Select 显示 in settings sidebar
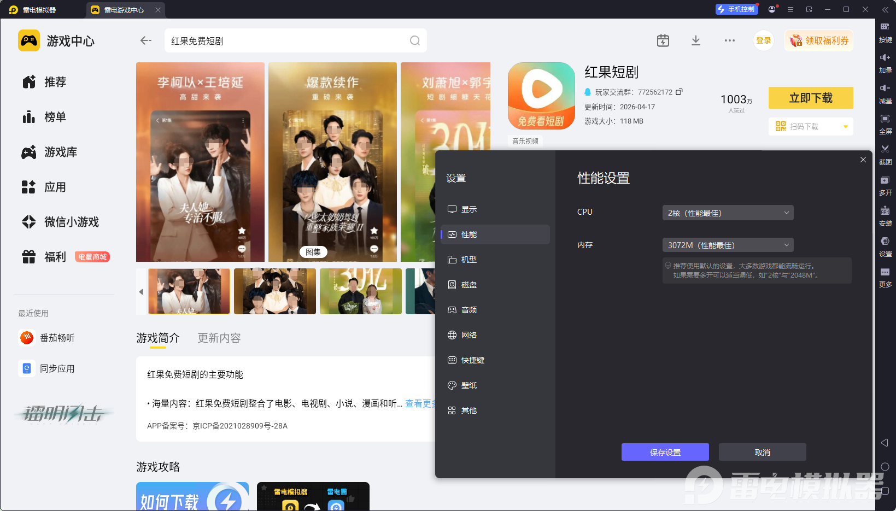The image size is (896, 511). coord(495,209)
